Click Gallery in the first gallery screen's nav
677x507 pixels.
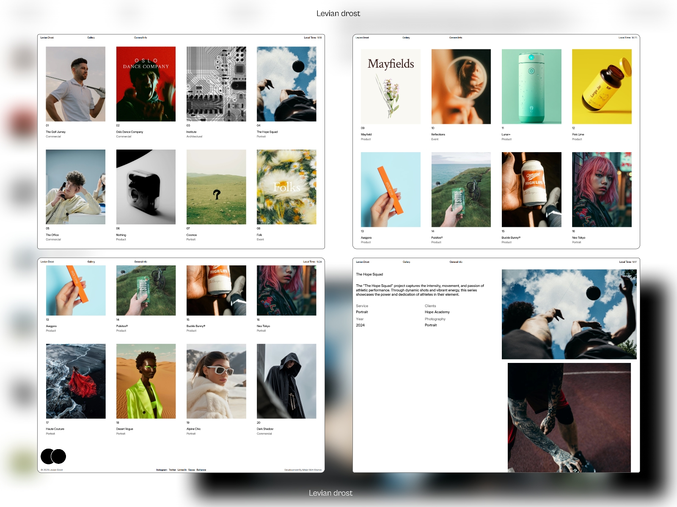tap(91, 38)
